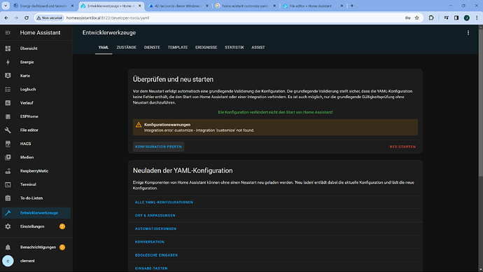Click the browser back arrow
Viewport: 483px width, 272px height.
pos(6,18)
